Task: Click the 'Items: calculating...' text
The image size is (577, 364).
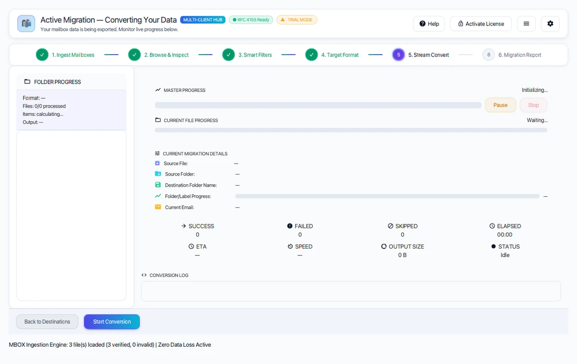Action: pyautogui.click(x=43, y=114)
